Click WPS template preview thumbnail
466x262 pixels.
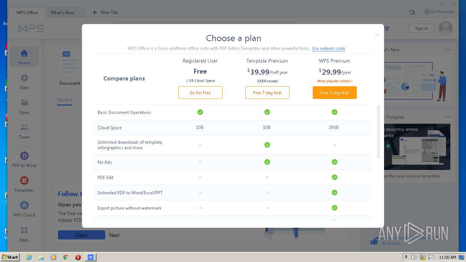417,147
